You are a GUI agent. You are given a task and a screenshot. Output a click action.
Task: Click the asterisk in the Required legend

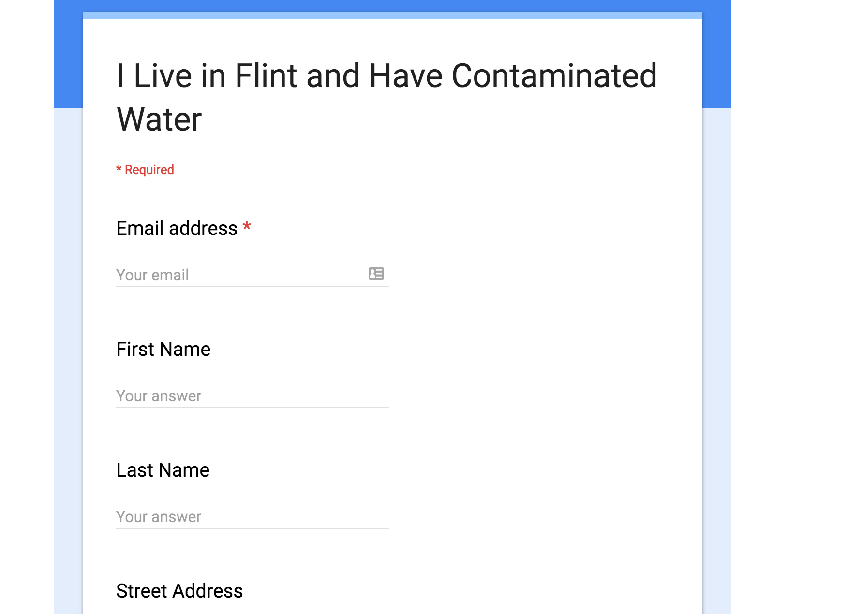pos(119,169)
